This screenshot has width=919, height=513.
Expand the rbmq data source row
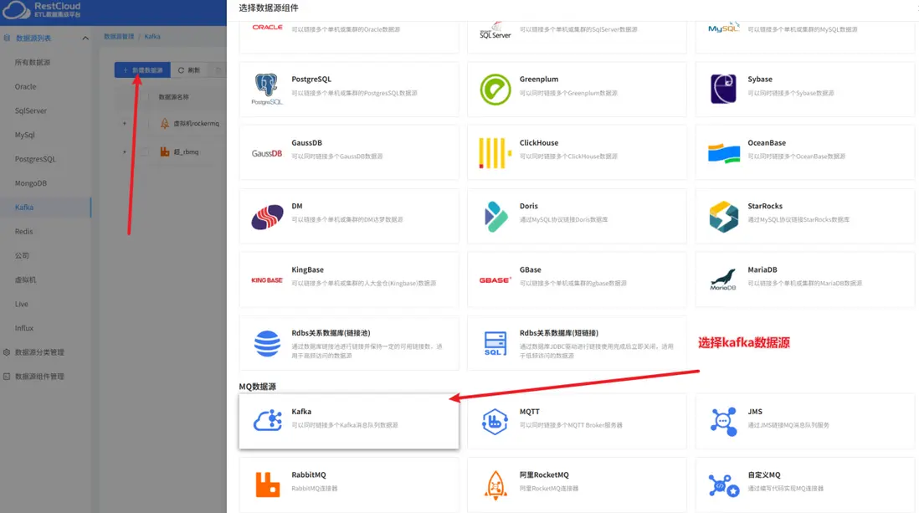pos(124,151)
